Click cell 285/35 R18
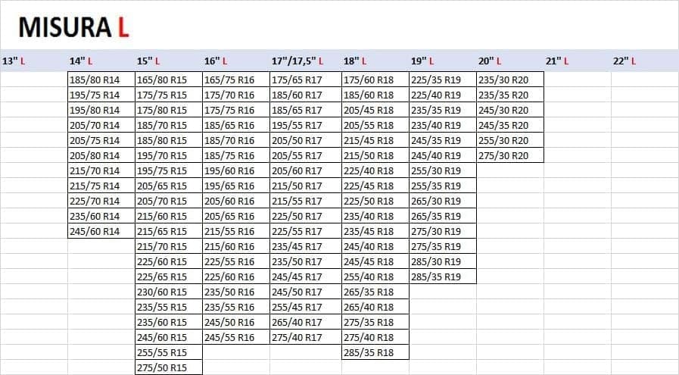The height and width of the screenshot is (375, 679). (x=375, y=352)
